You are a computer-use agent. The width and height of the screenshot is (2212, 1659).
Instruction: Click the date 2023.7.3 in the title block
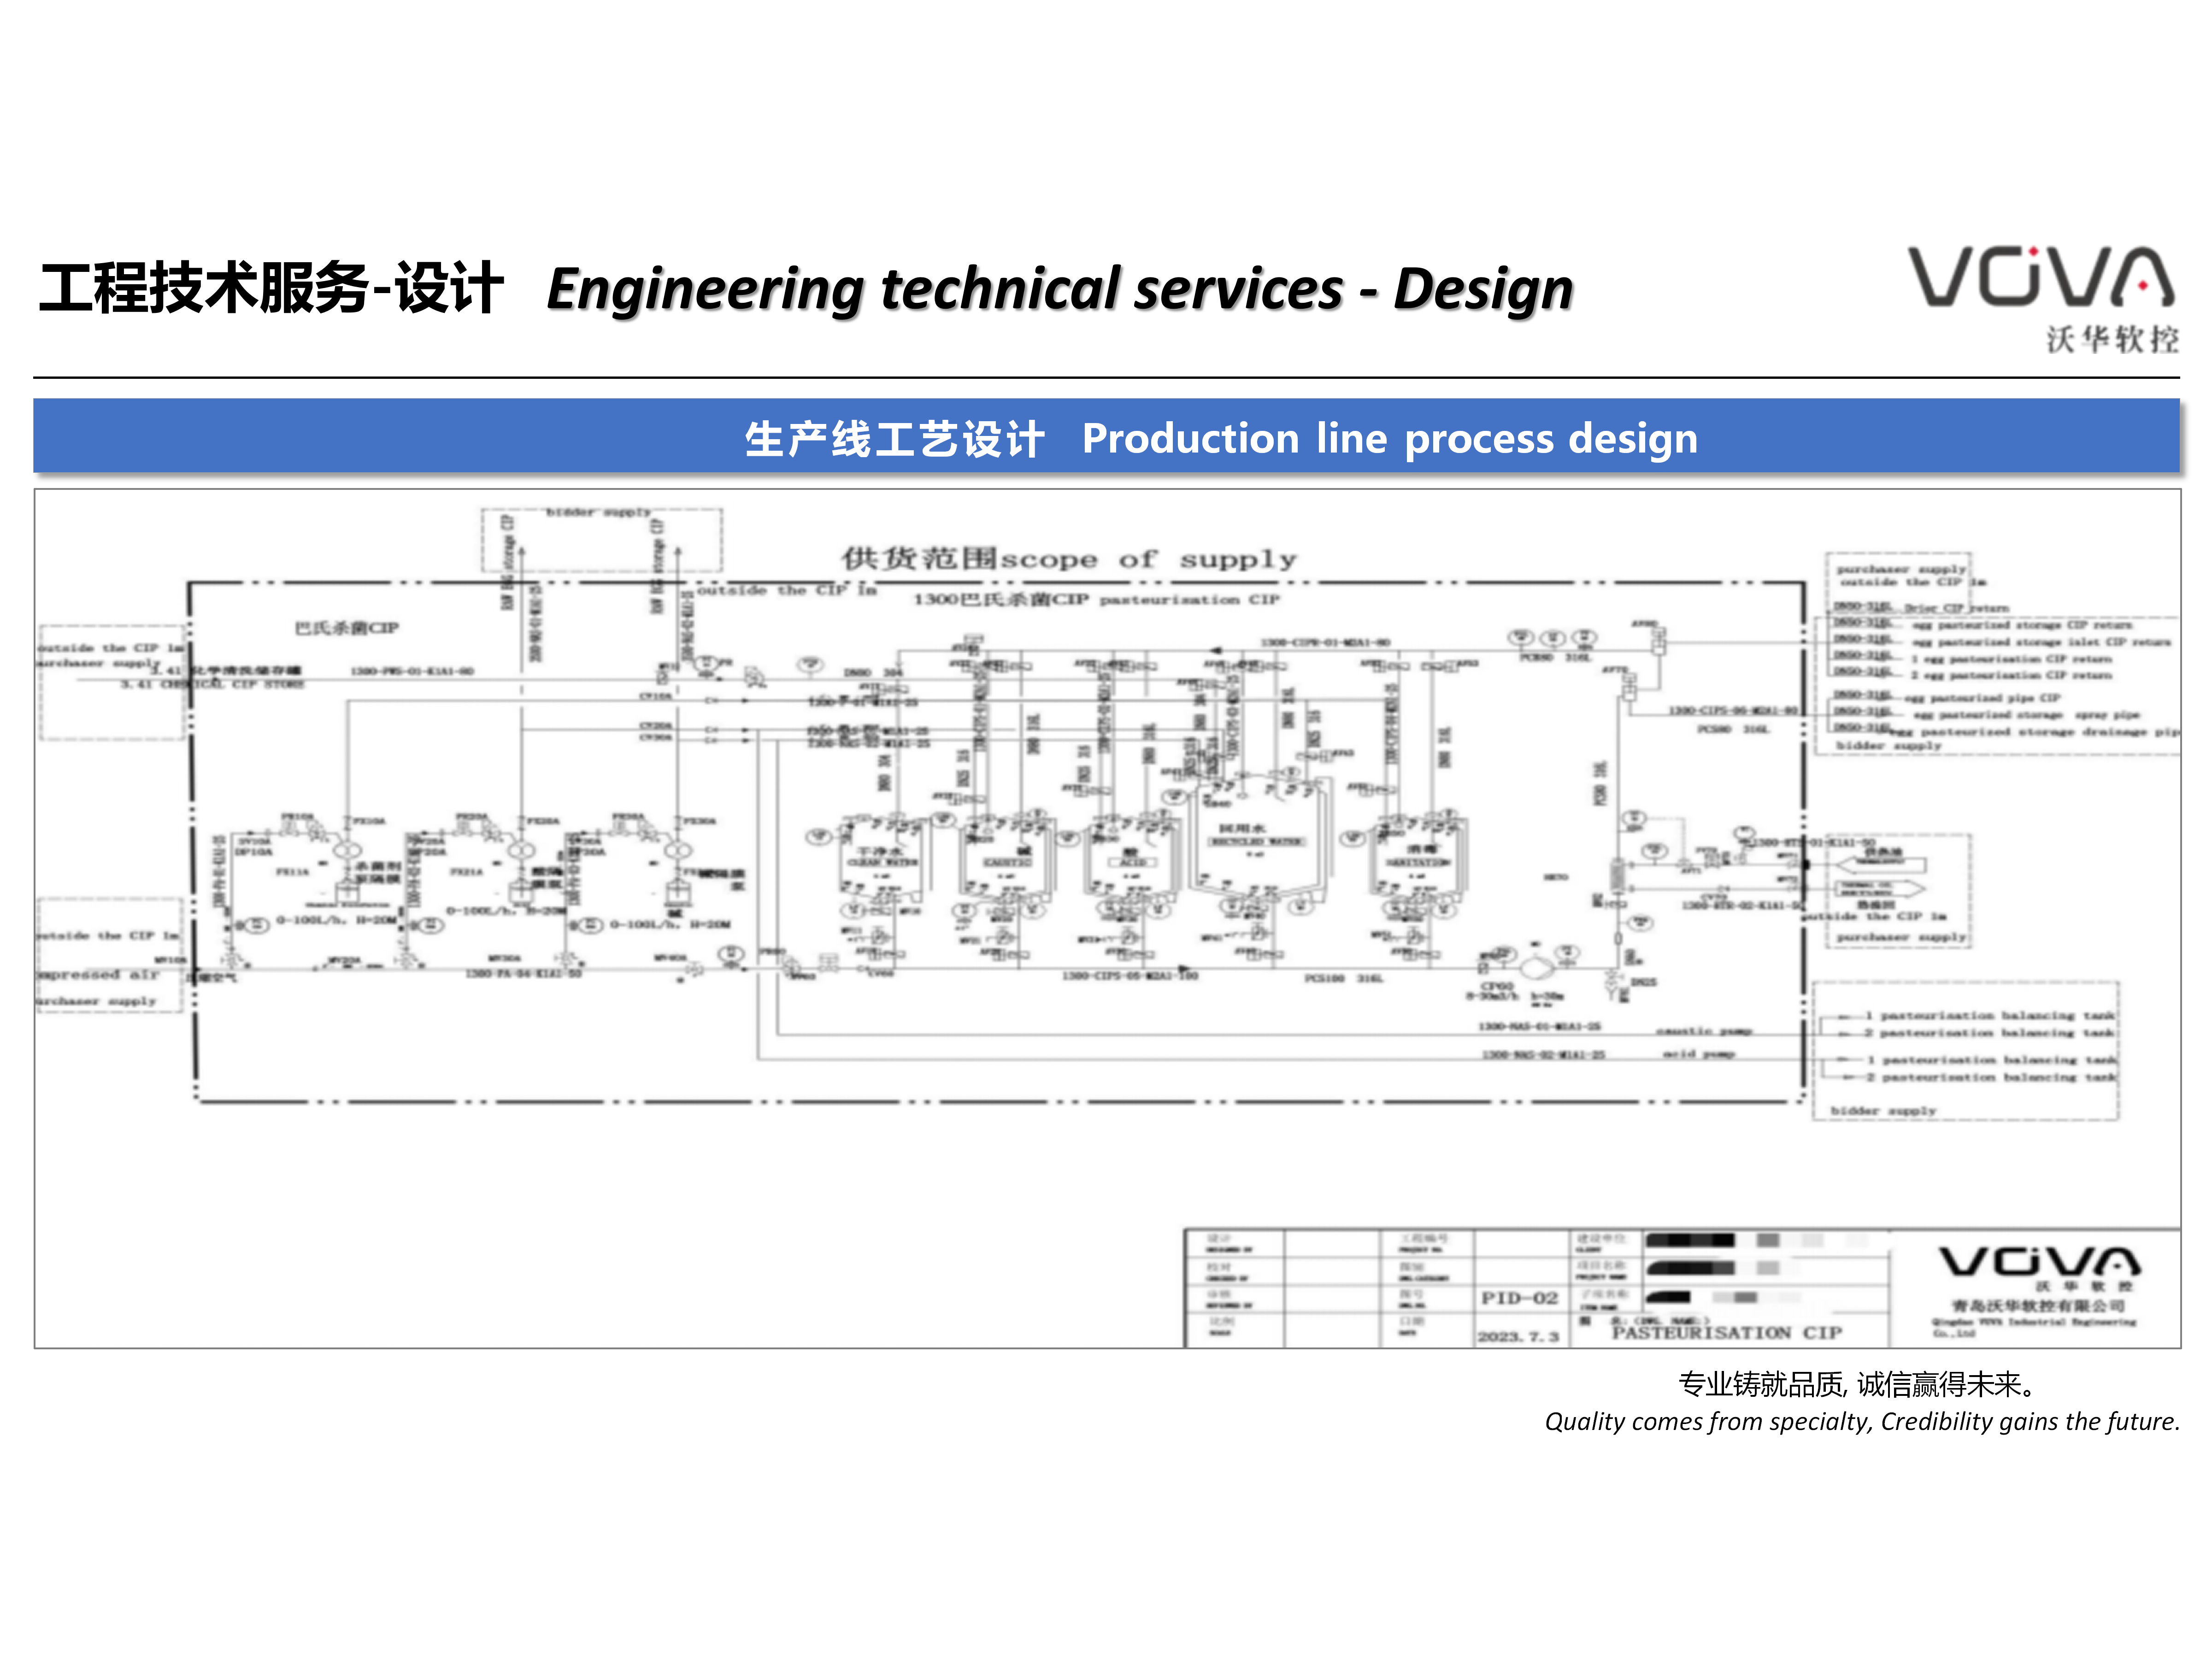(x=1518, y=1336)
